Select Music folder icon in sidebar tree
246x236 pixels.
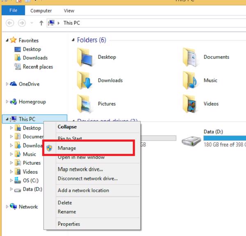click(18, 154)
